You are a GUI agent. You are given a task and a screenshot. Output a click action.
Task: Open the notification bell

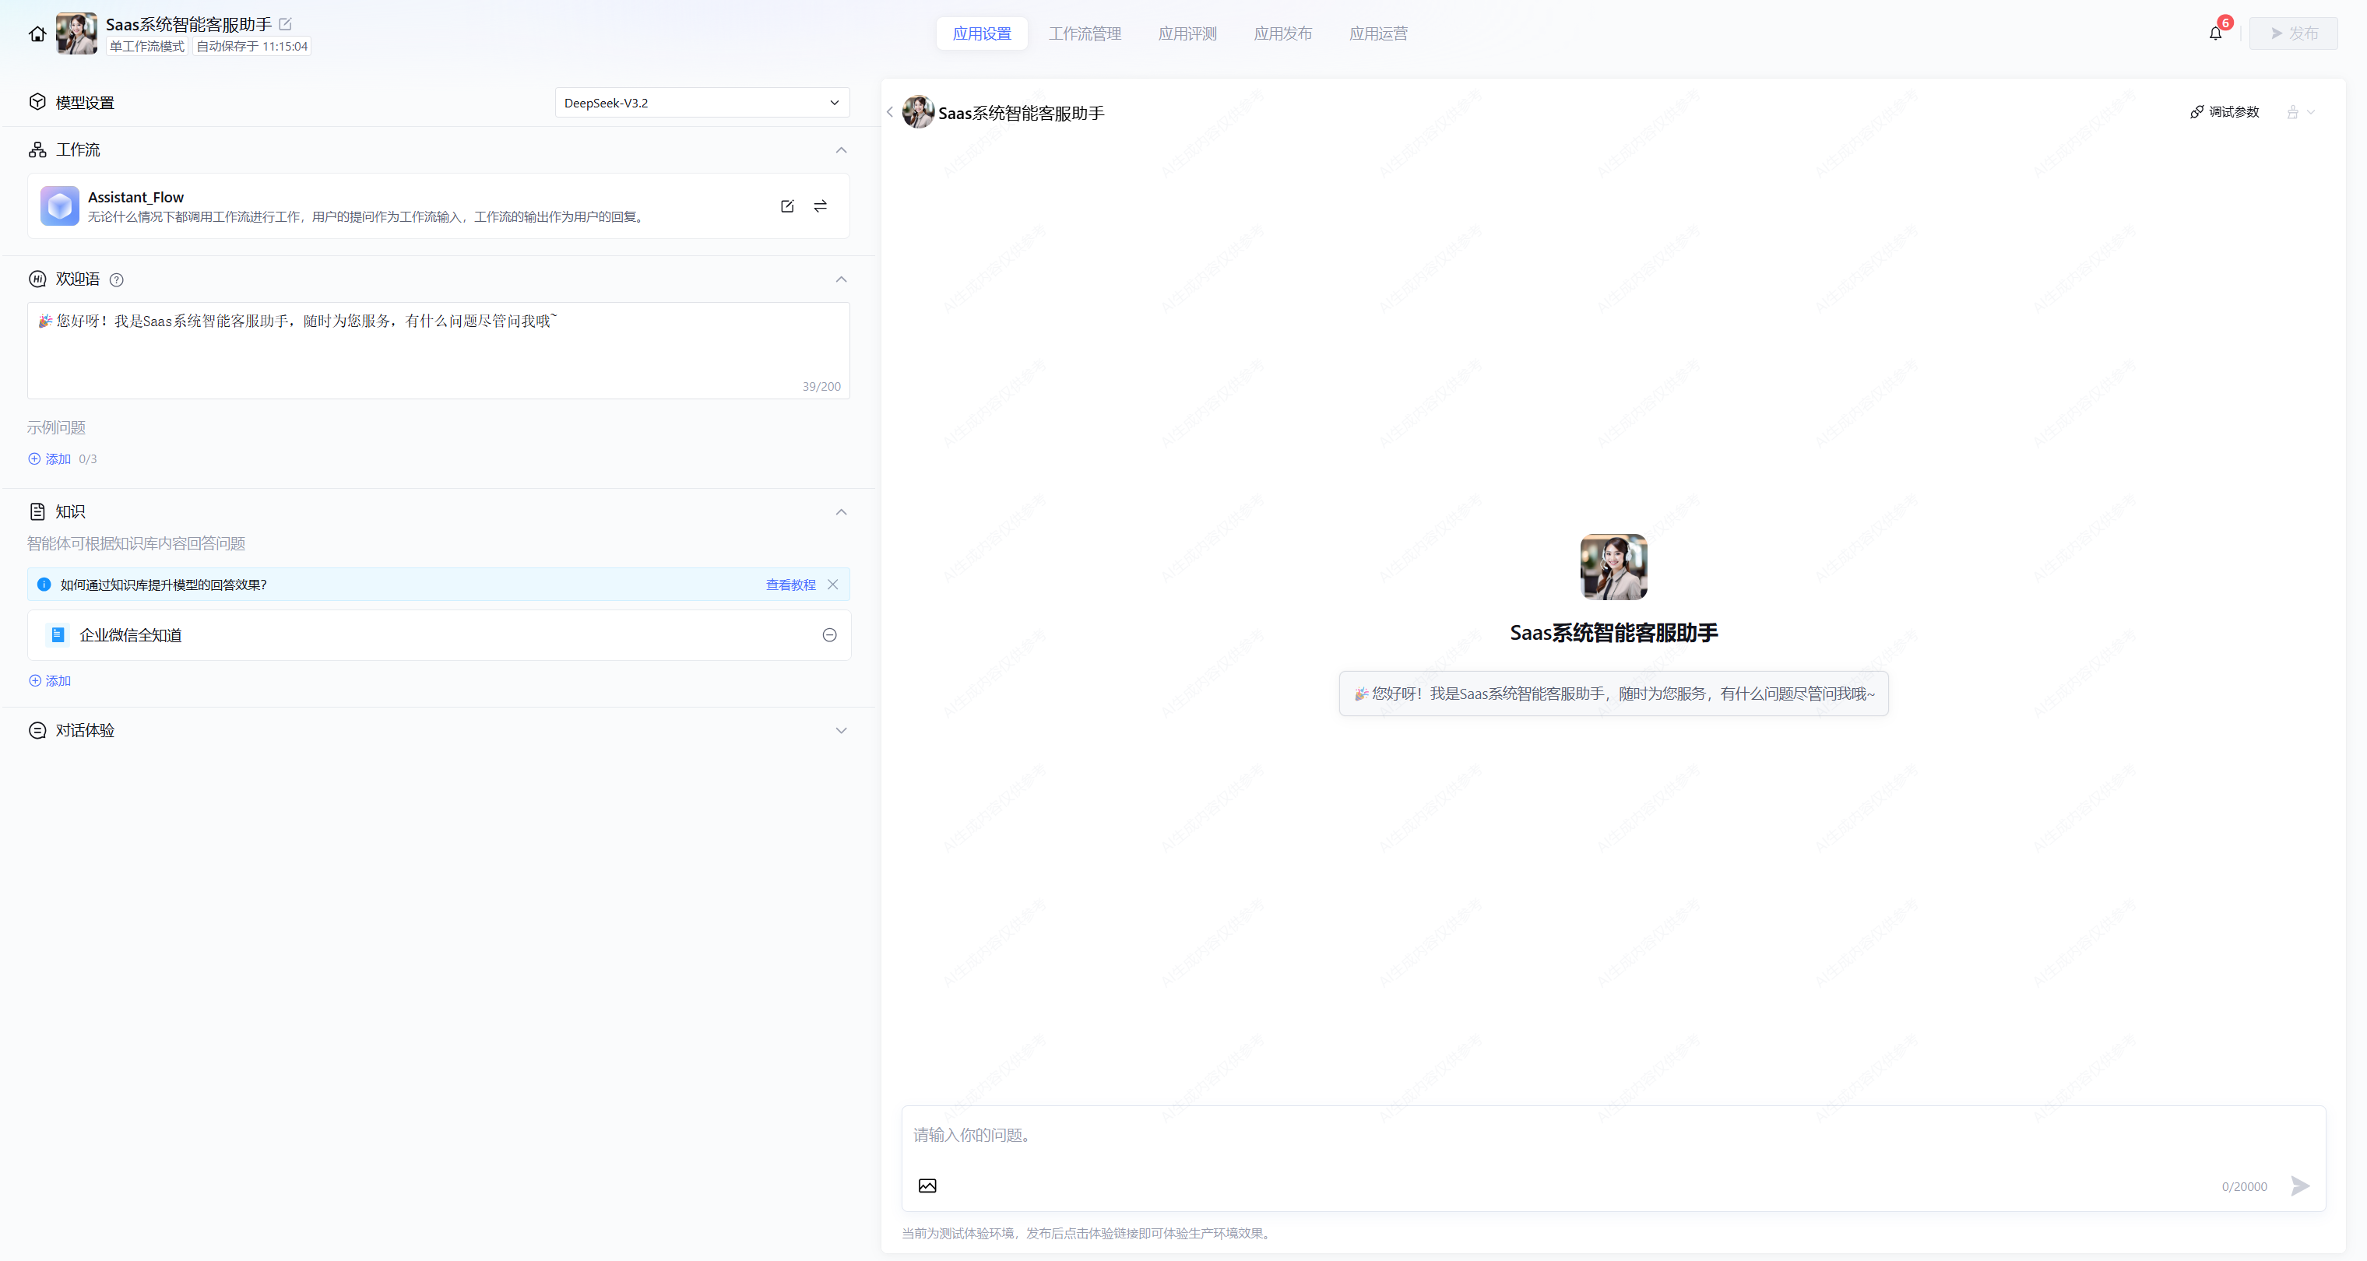coord(2214,34)
